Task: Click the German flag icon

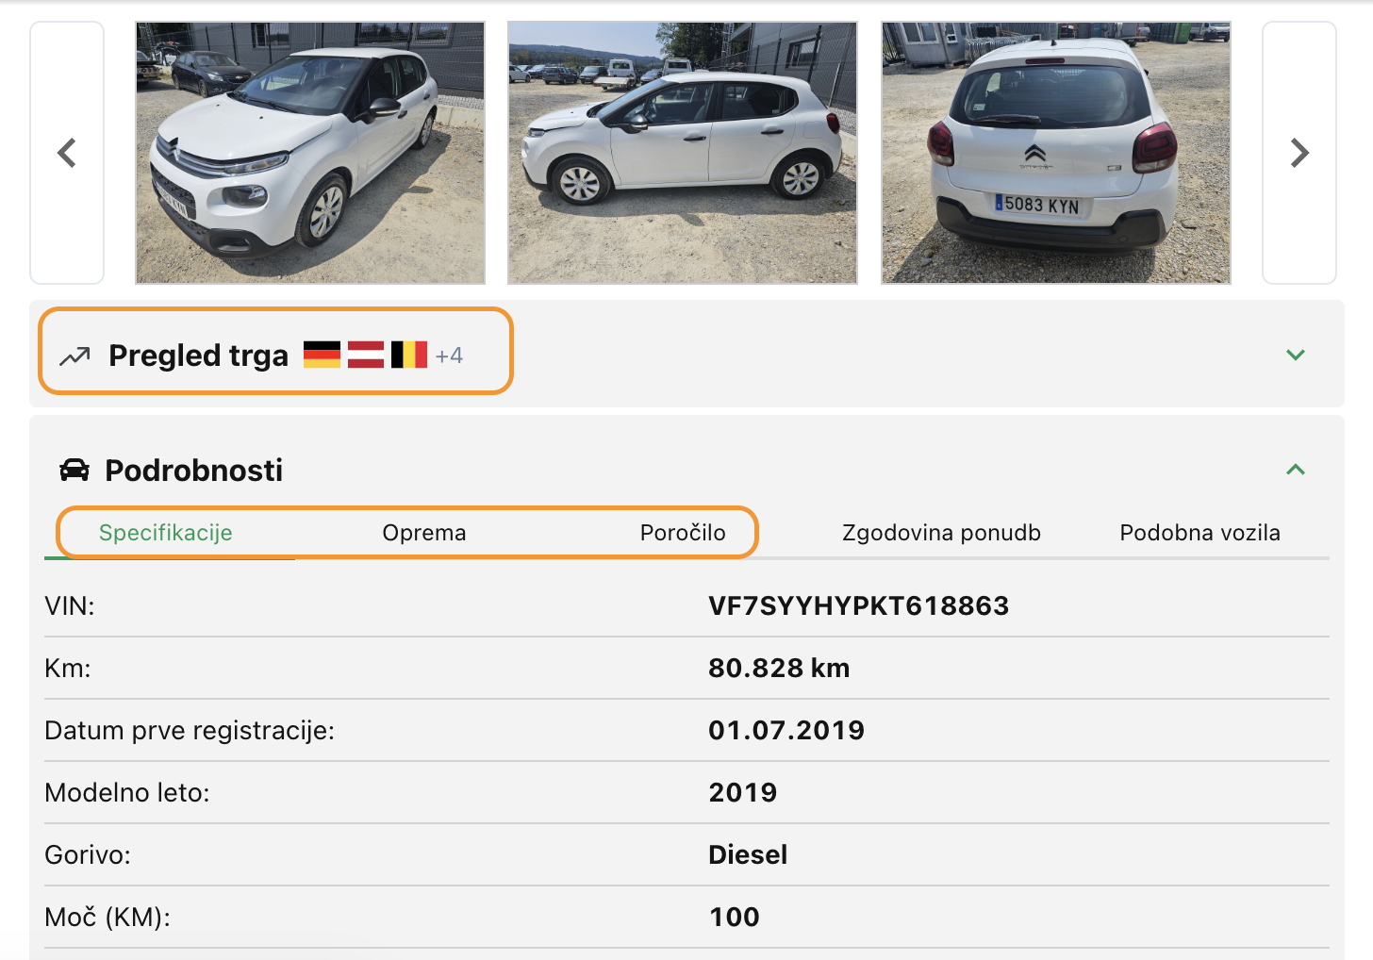Action: (x=322, y=355)
